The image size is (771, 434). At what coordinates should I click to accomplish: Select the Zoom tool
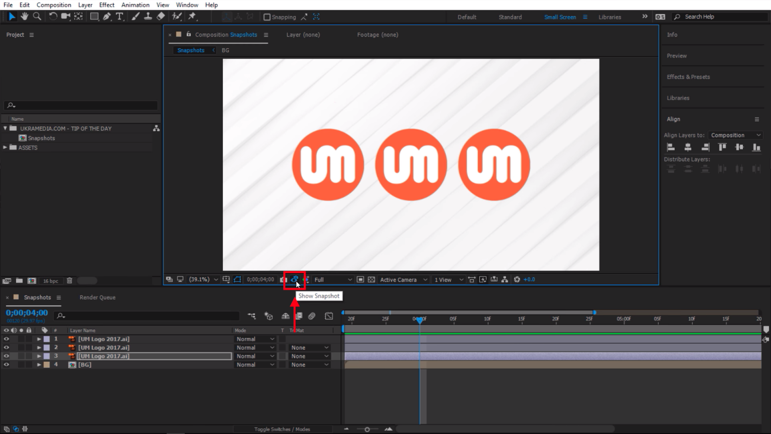(37, 17)
